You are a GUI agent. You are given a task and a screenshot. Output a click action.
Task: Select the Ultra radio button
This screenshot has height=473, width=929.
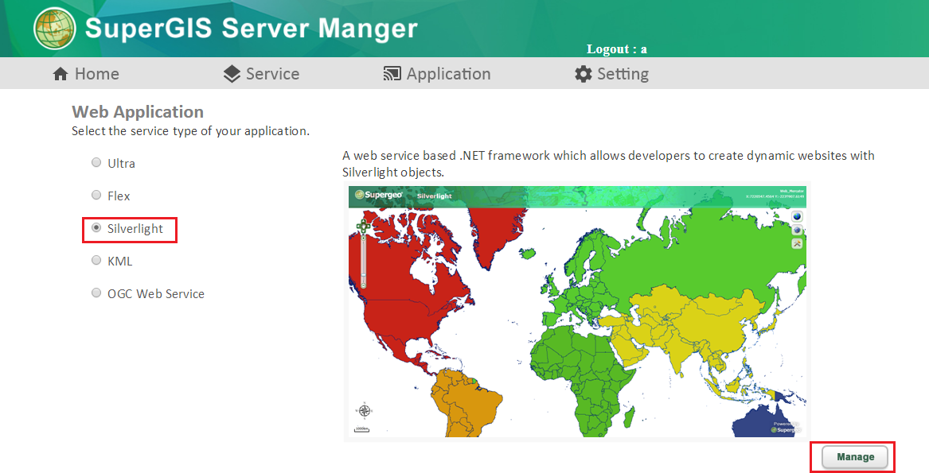point(96,163)
